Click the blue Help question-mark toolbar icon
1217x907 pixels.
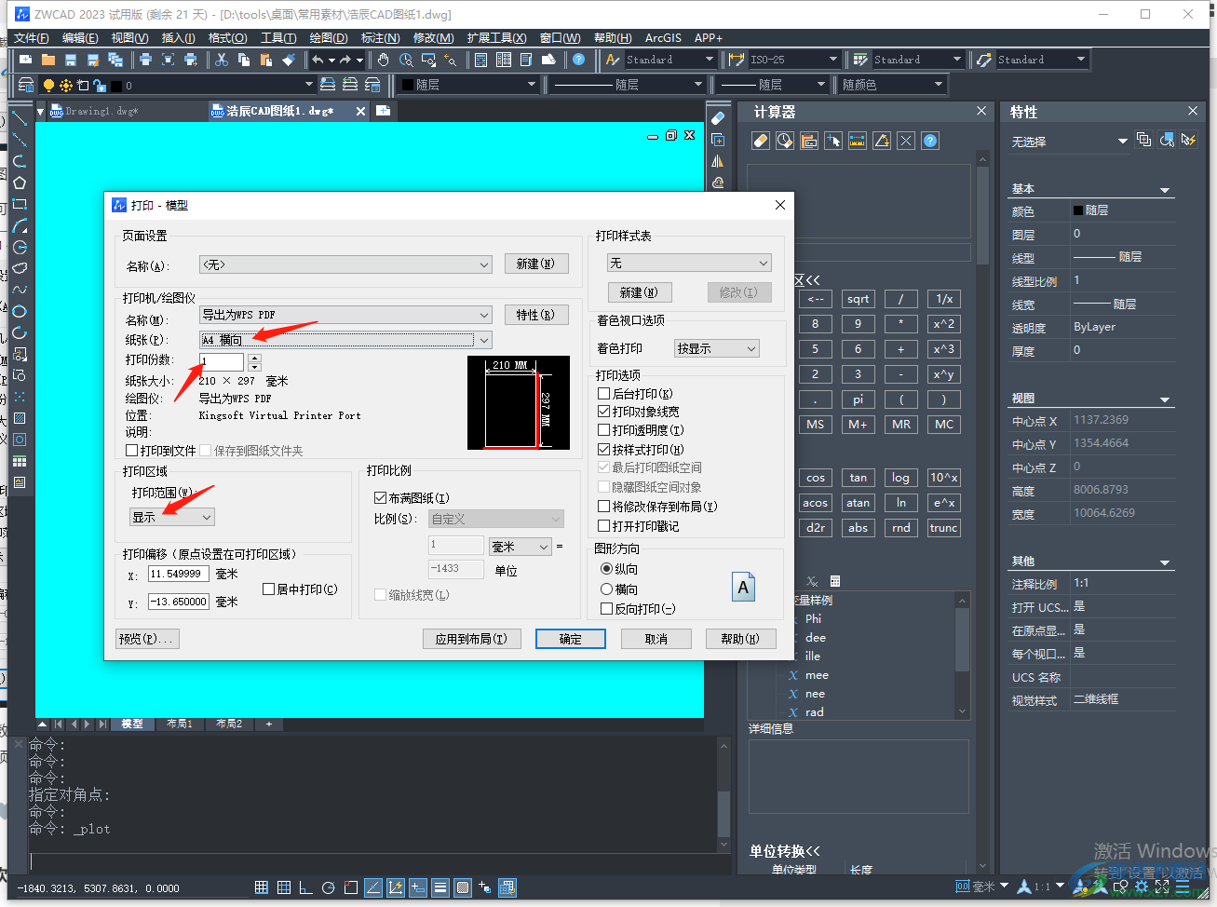tap(579, 60)
